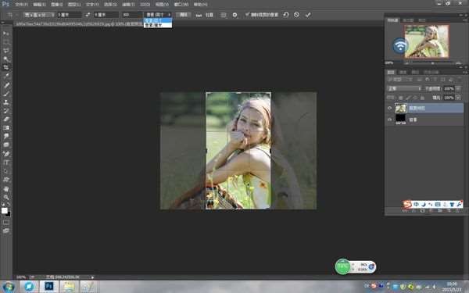Pick the Zoom tool magnifier
The width and height of the screenshot is (469, 293).
(6, 198)
